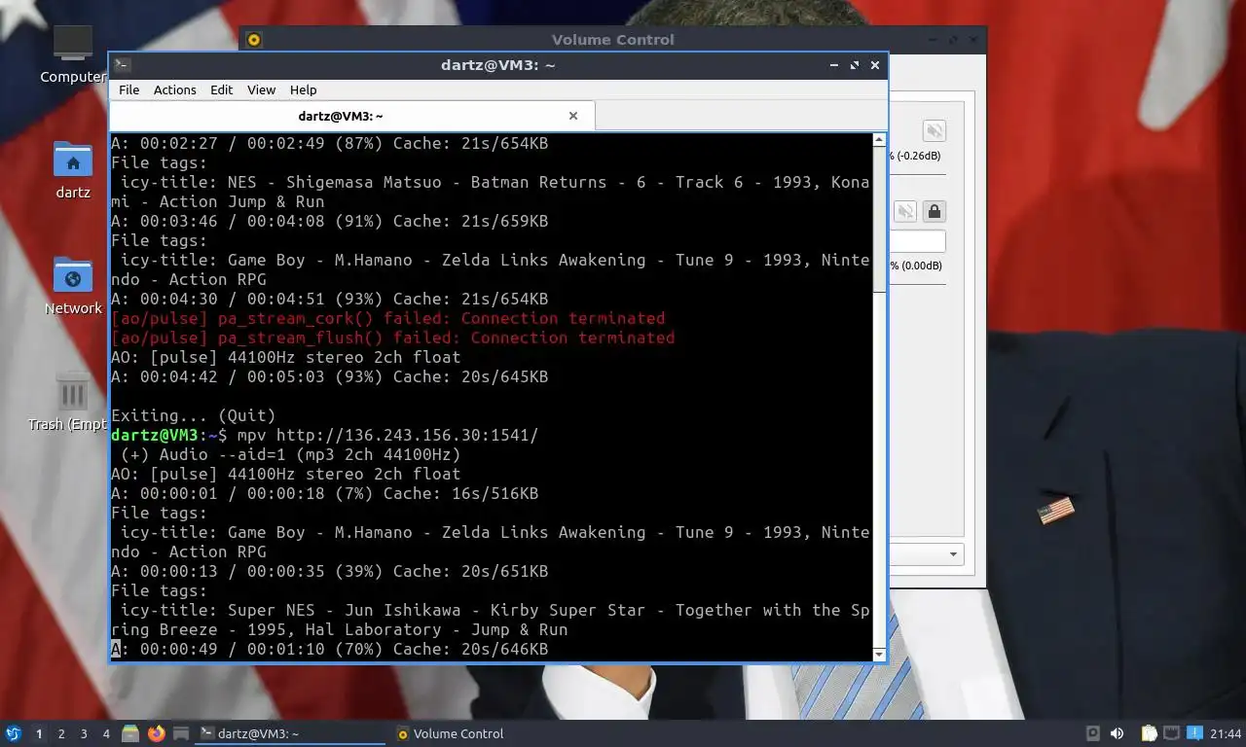Close the dartz@VM3 terminal tab
1246x747 pixels.
(573, 116)
